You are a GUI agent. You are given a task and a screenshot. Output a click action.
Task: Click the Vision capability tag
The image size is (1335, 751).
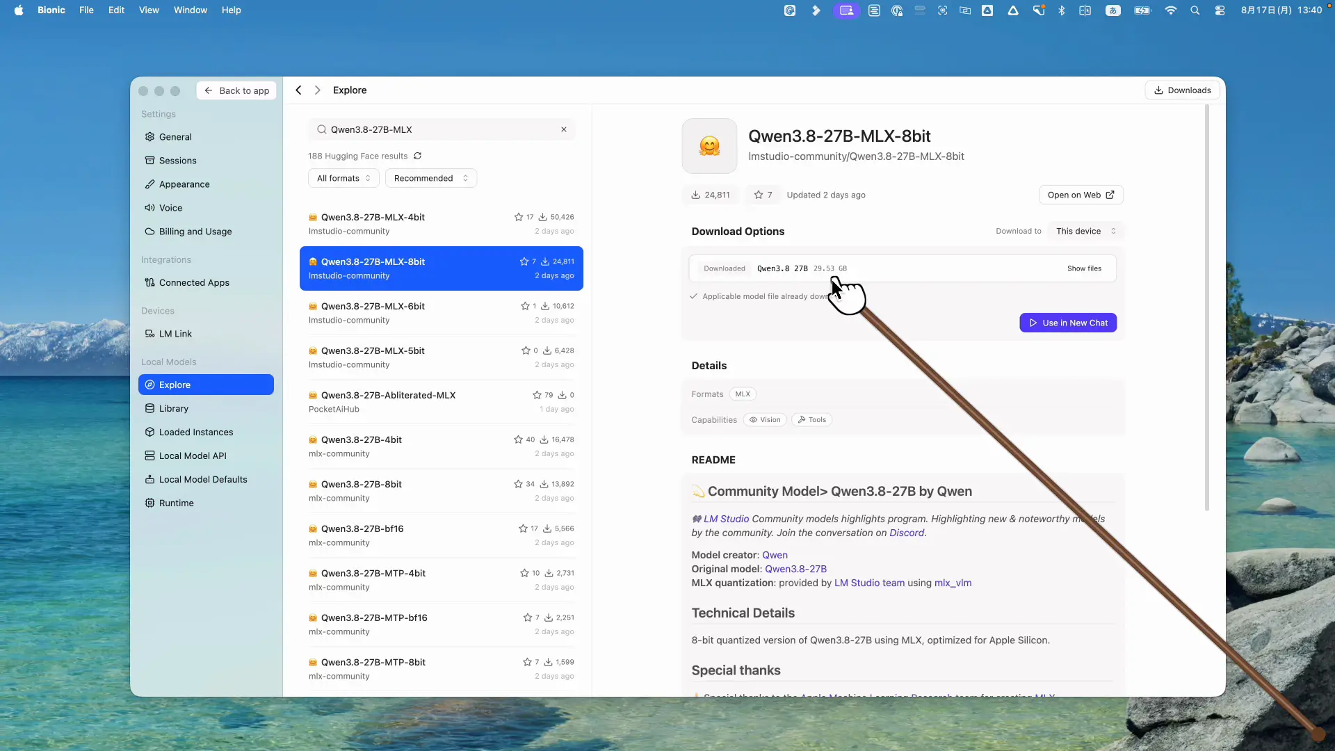[x=765, y=420]
